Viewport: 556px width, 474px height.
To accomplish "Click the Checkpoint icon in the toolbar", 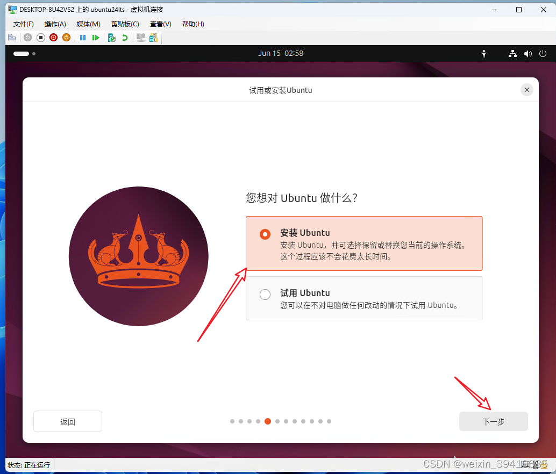I will [112, 38].
